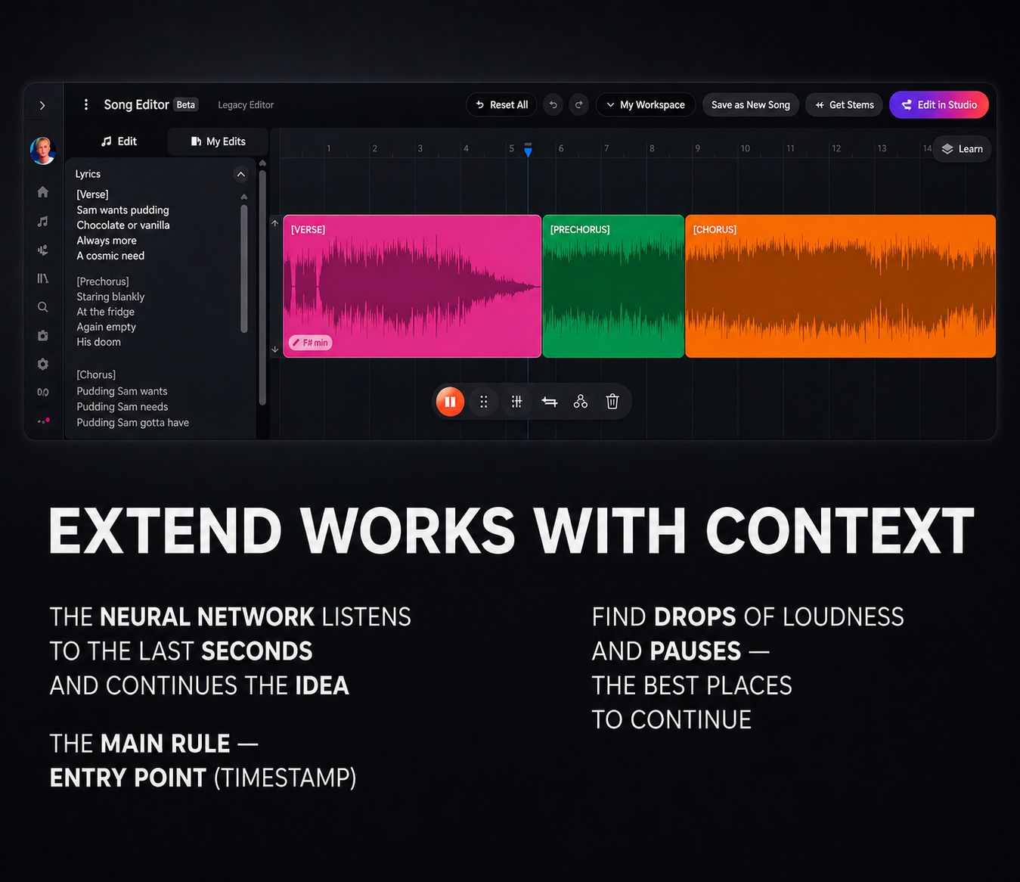
Task: Expand the sidebar with the chevron arrow
Action: click(x=42, y=105)
